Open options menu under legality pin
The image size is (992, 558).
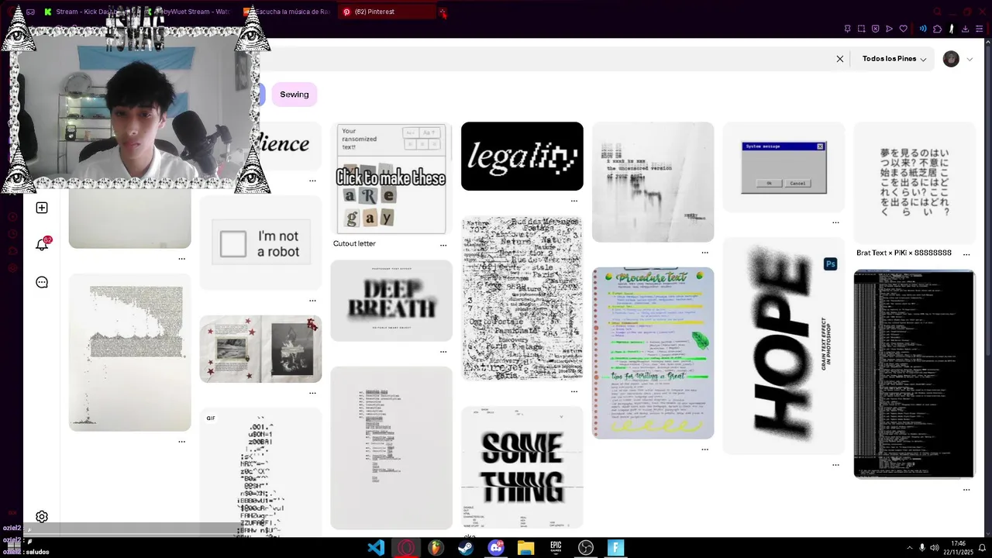(x=574, y=201)
